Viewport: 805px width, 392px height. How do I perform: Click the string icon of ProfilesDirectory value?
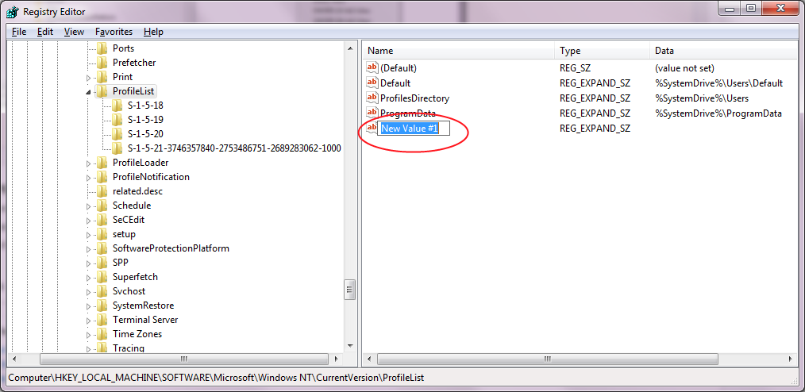[x=372, y=98]
